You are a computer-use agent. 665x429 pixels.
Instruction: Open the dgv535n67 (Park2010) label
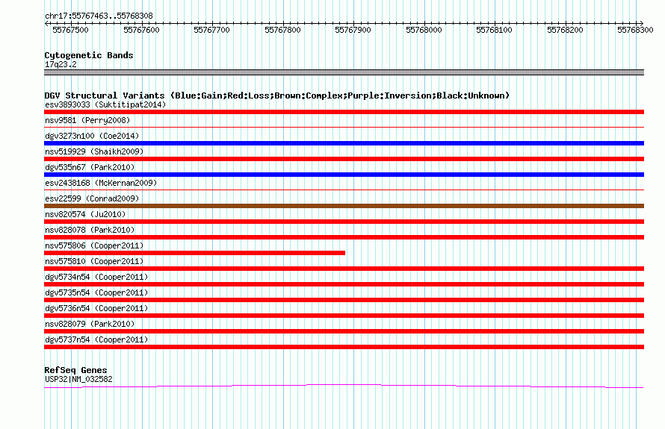(90, 167)
